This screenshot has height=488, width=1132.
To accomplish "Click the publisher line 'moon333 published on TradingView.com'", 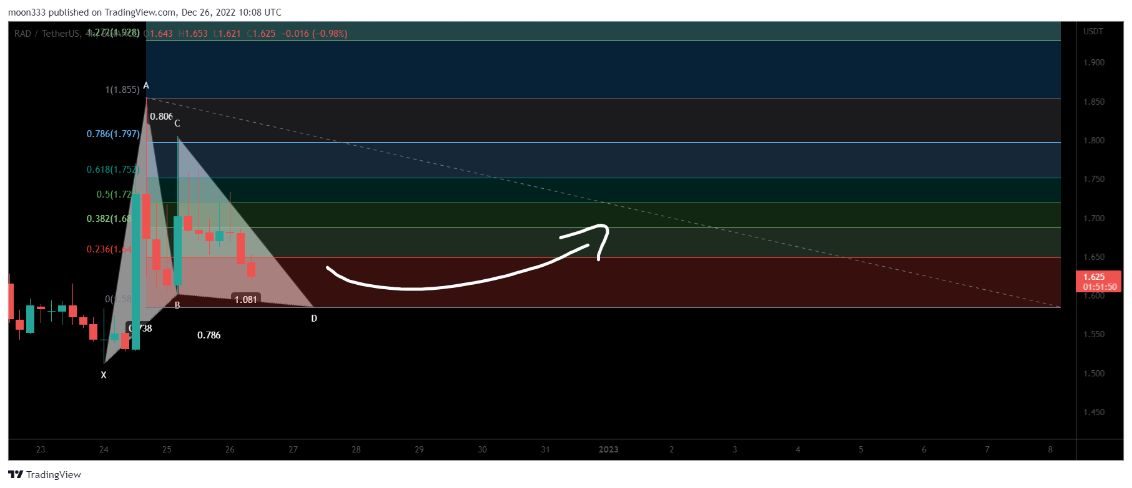I will [x=92, y=12].
